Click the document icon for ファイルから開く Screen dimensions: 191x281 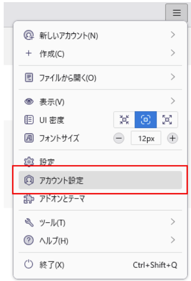(29, 77)
